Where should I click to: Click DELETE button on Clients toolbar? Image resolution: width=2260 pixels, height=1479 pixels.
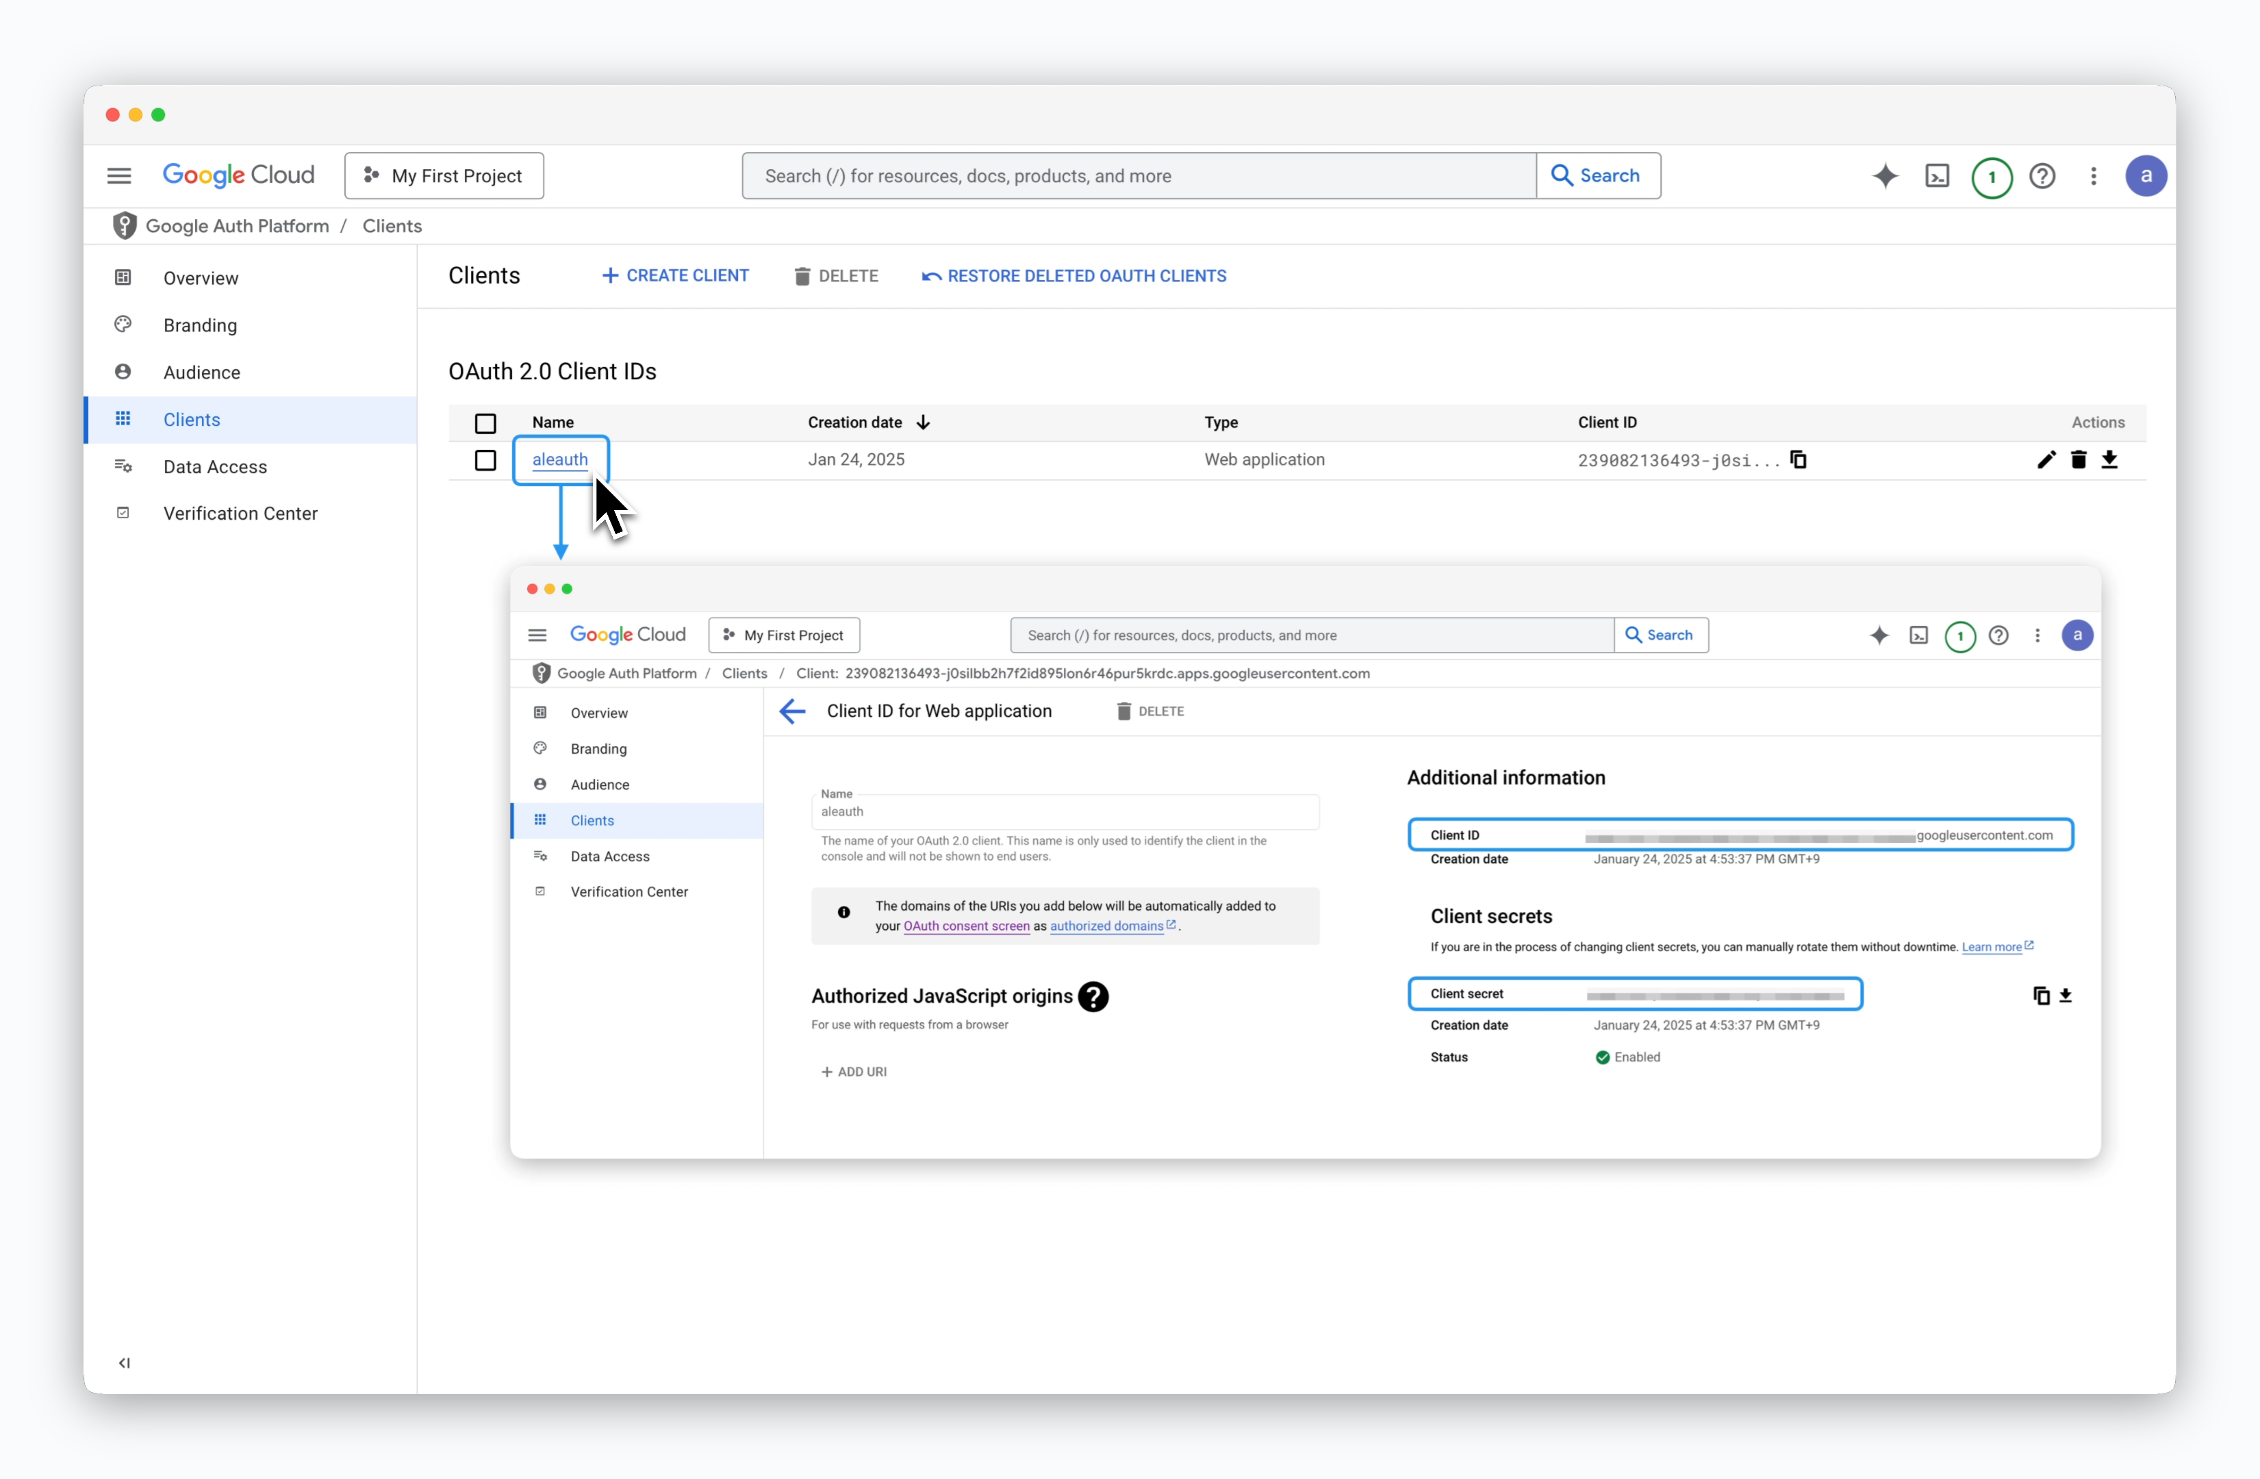(x=836, y=275)
